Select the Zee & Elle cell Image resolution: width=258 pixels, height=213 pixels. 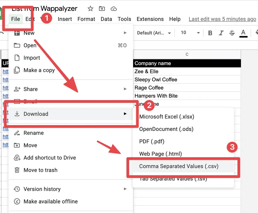187,71
